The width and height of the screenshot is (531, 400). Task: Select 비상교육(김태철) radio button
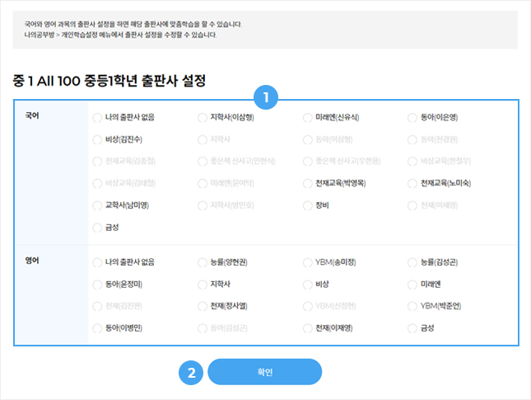click(97, 184)
